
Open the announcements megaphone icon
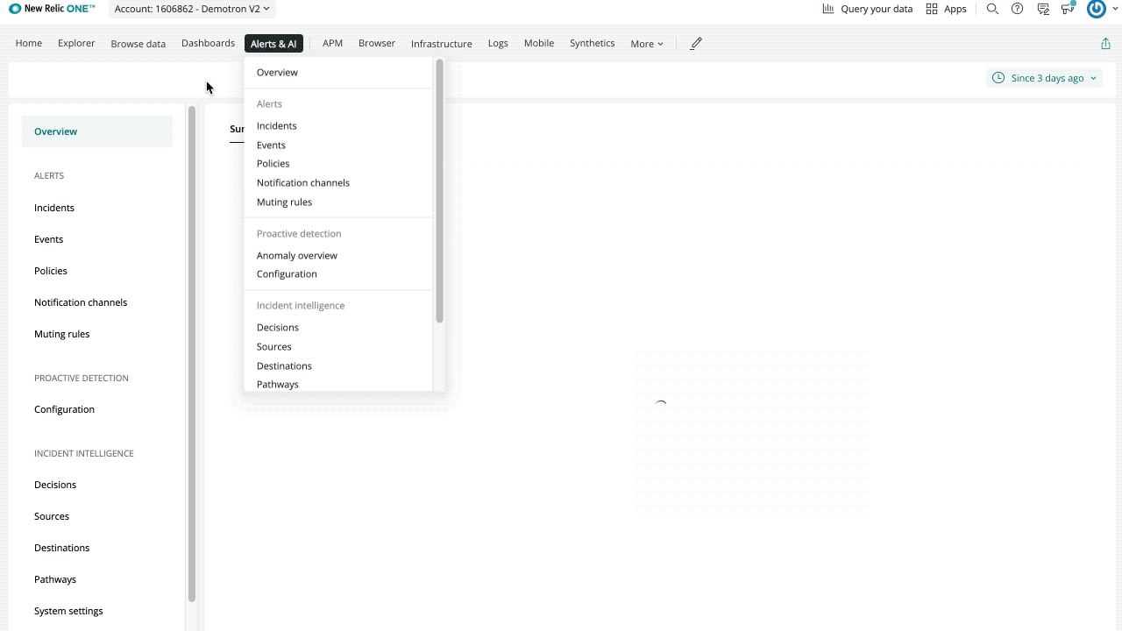(x=1069, y=9)
